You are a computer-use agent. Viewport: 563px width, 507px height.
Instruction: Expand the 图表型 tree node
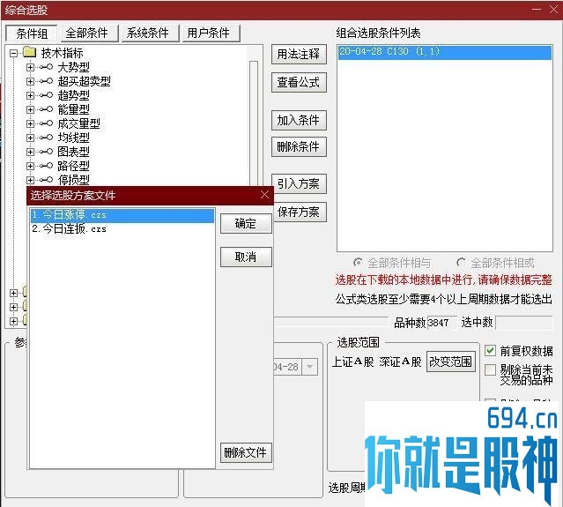pyautogui.click(x=30, y=152)
